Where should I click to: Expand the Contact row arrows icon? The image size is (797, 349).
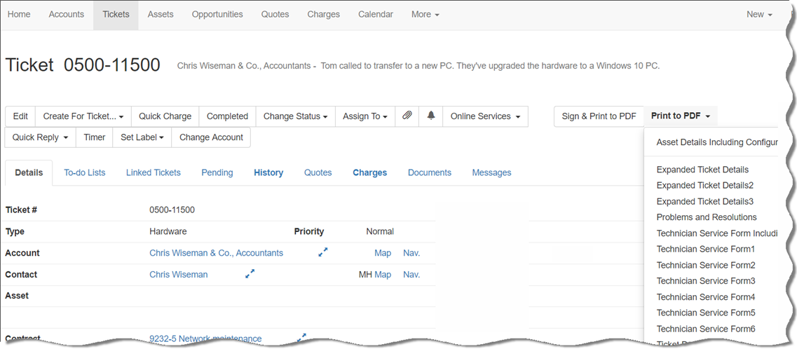[250, 274]
